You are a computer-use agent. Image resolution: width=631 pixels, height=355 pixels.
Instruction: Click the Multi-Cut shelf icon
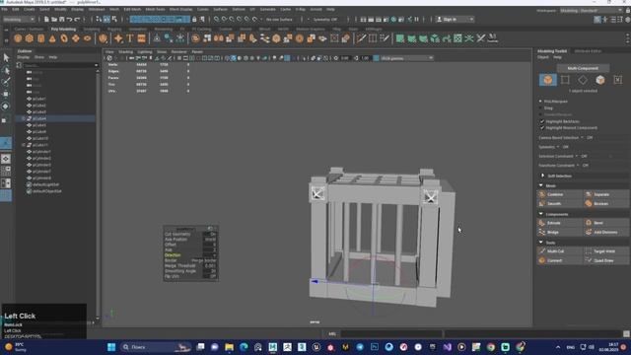point(362,38)
